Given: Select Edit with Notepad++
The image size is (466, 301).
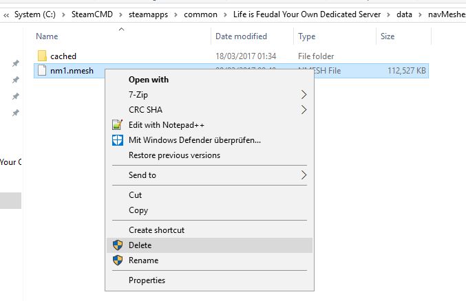Looking at the screenshot, I should click(x=209, y=125).
